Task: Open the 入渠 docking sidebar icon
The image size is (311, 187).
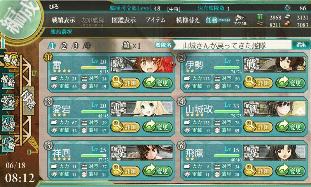Action: 8,123
